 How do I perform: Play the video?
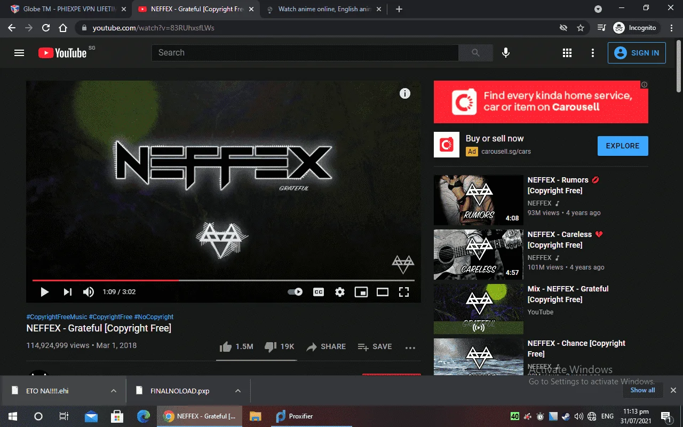pyautogui.click(x=45, y=292)
